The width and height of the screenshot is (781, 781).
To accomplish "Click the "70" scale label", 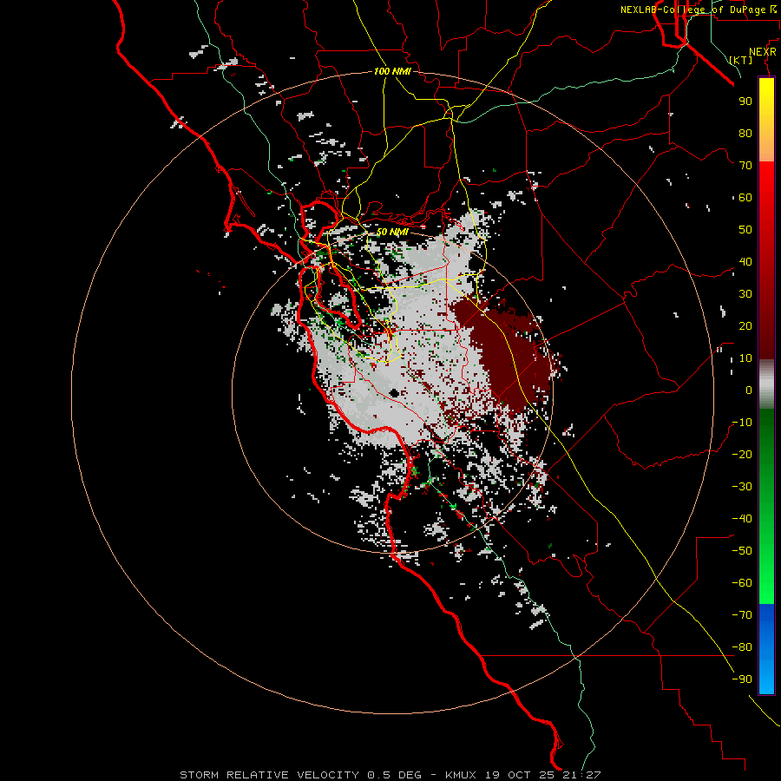I will [x=745, y=166].
